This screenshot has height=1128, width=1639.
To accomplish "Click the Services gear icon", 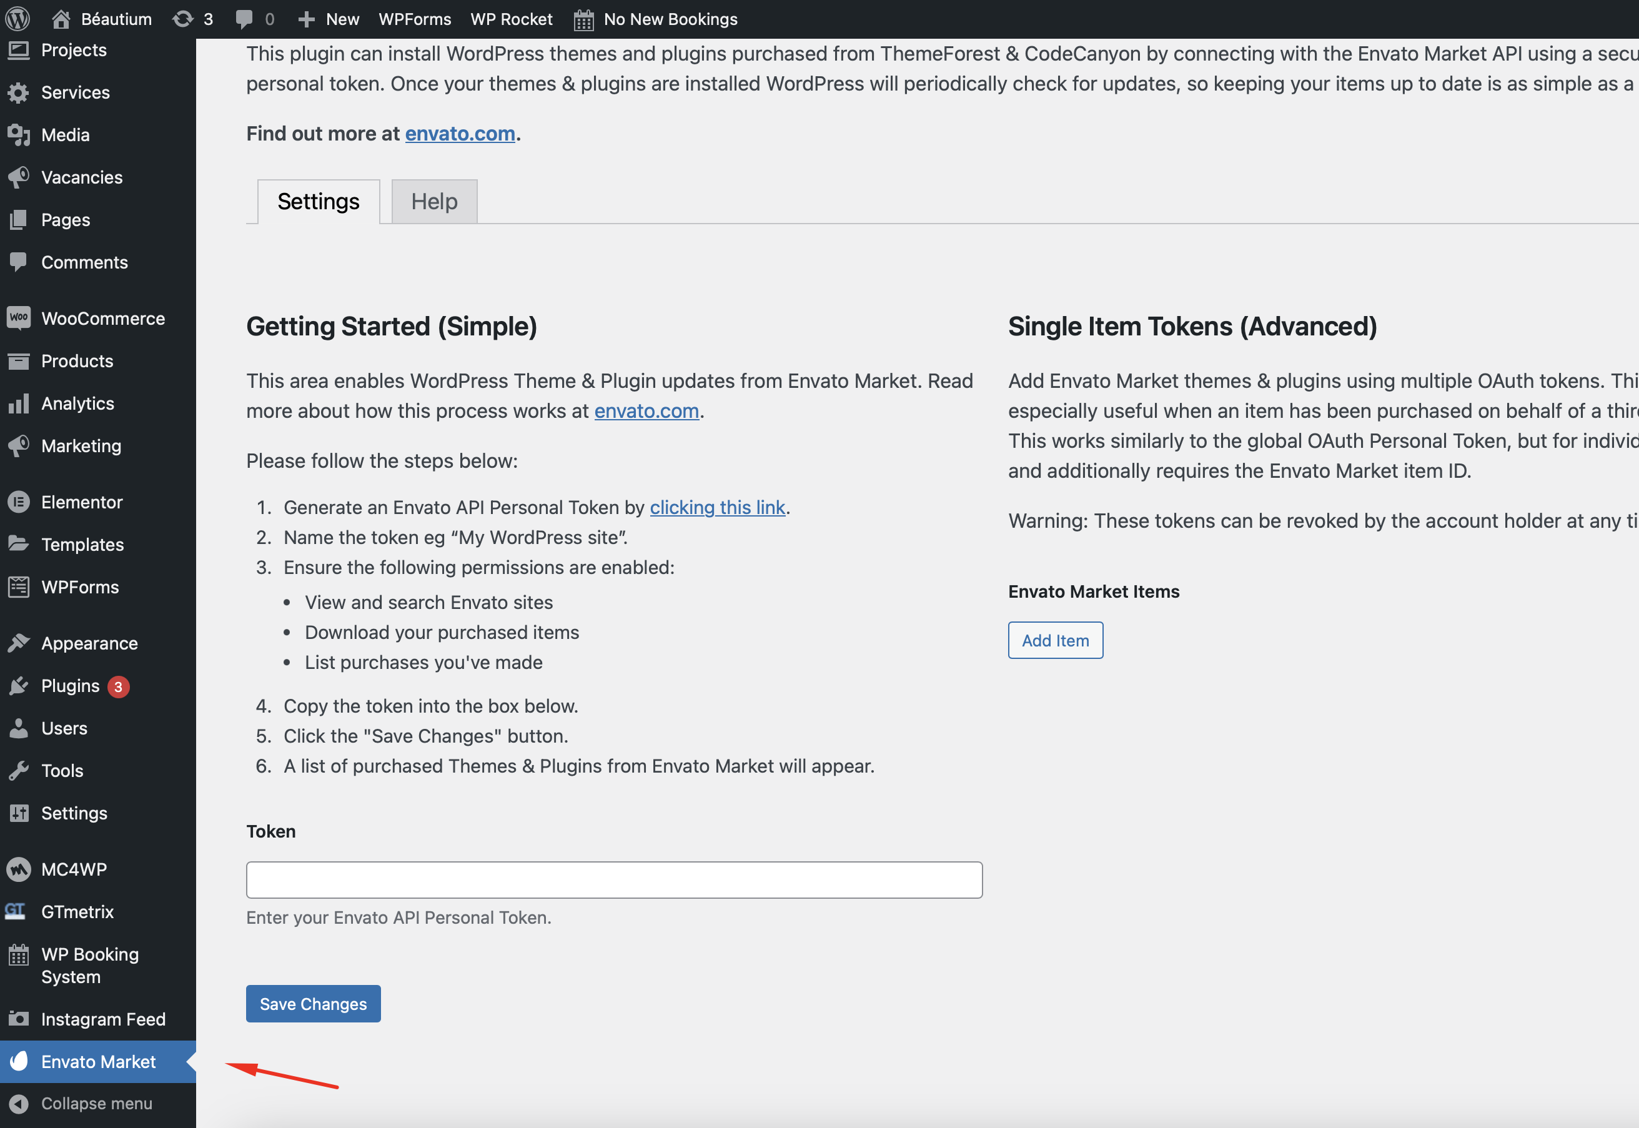I will (x=18, y=92).
